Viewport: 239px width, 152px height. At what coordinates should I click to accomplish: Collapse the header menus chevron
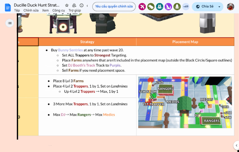[x=87, y=6]
